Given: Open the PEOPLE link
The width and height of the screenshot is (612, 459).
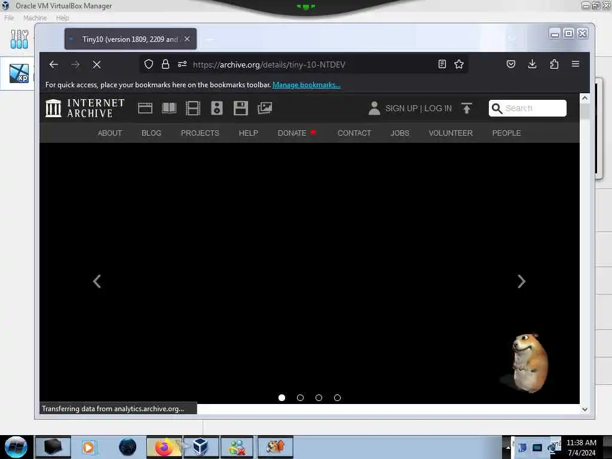Looking at the screenshot, I should [507, 133].
